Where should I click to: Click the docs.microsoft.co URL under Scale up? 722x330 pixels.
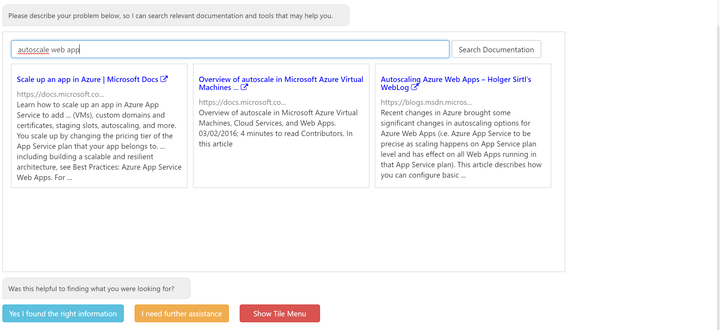pos(60,94)
